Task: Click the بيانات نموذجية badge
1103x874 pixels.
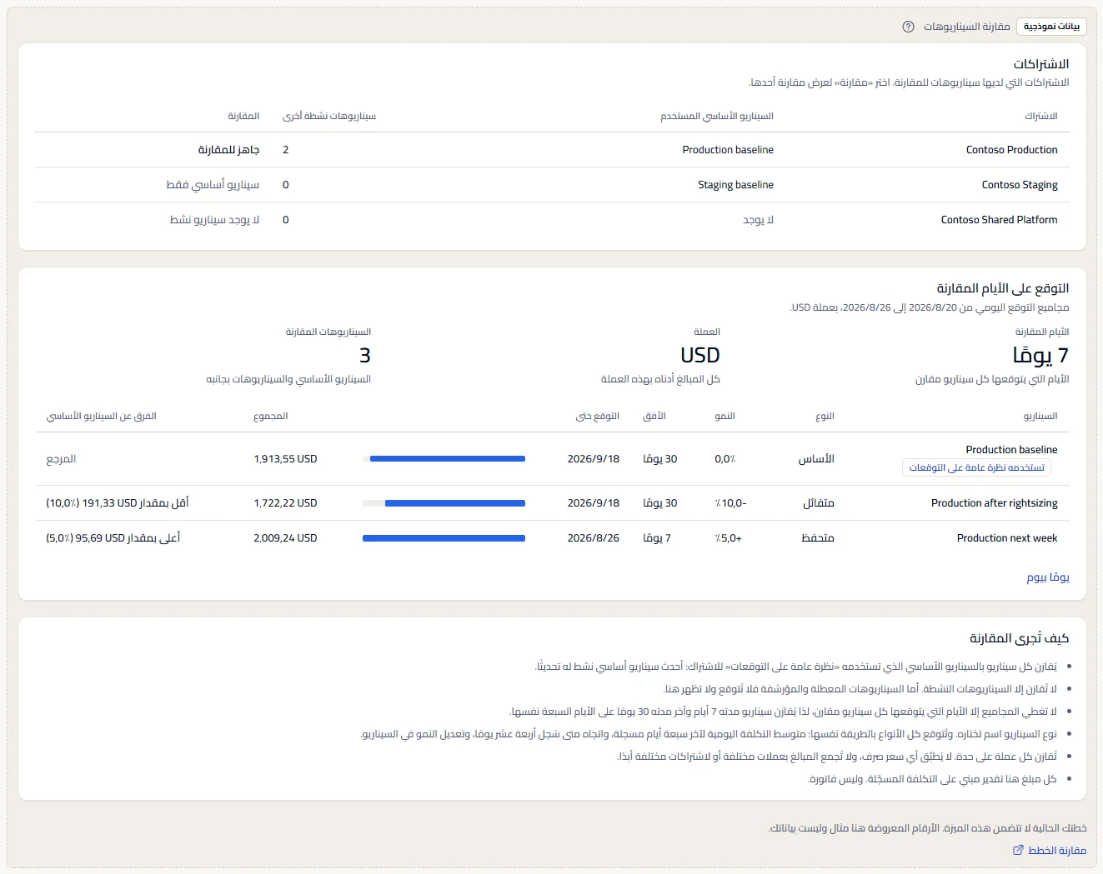Action: tap(1051, 27)
